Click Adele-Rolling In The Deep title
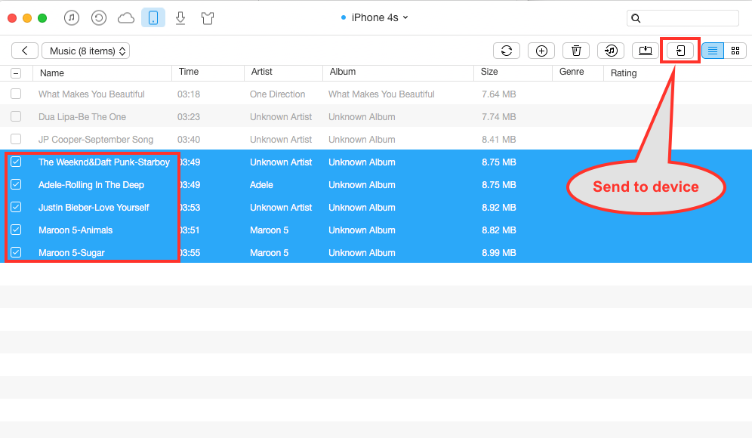Viewport: 752px width, 438px height. click(91, 185)
